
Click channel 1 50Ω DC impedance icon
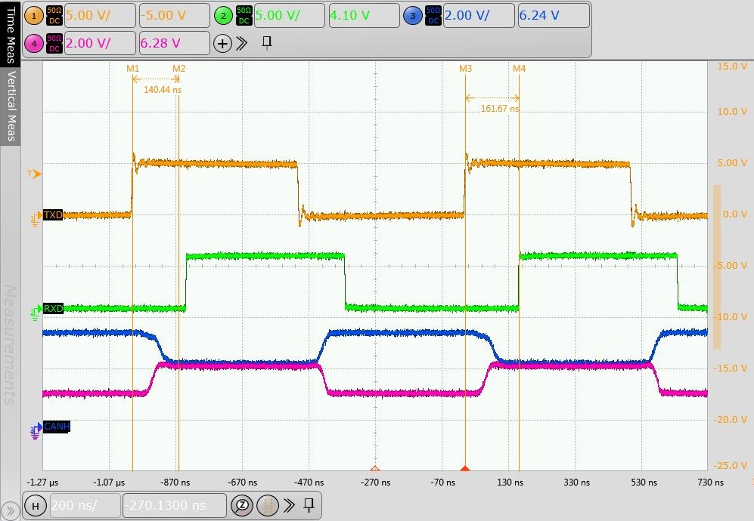(x=54, y=15)
